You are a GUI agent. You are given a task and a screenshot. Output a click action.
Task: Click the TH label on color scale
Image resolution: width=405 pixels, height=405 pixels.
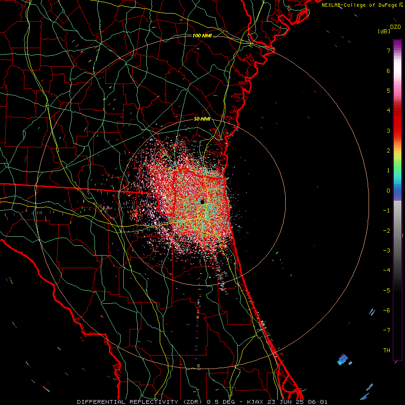point(387,351)
